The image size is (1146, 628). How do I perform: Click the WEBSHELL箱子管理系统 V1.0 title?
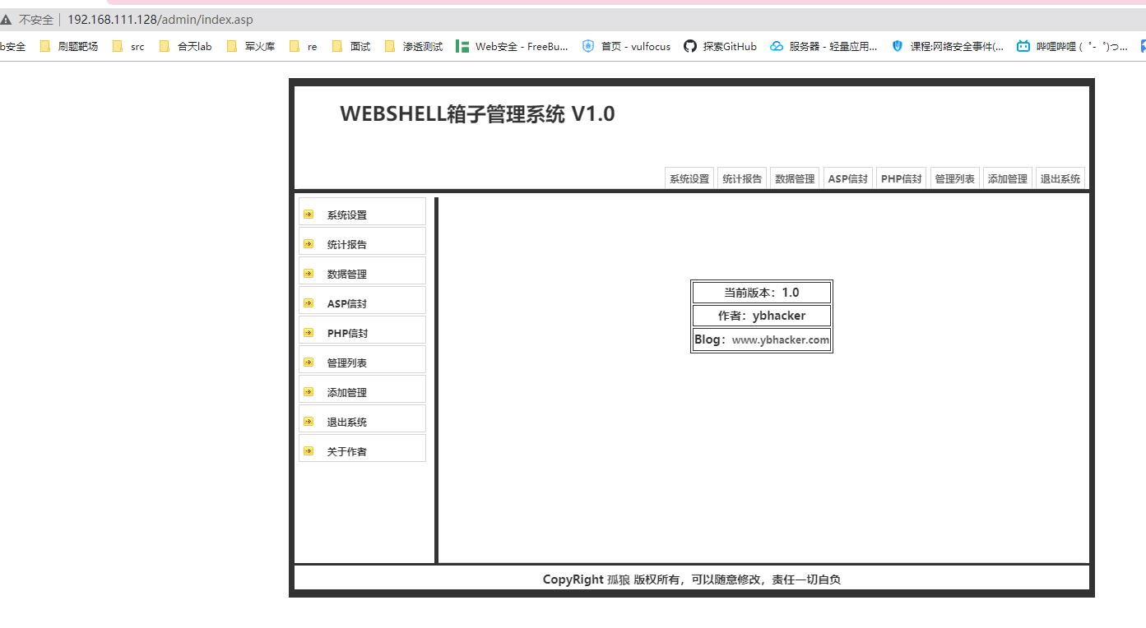[x=477, y=114]
